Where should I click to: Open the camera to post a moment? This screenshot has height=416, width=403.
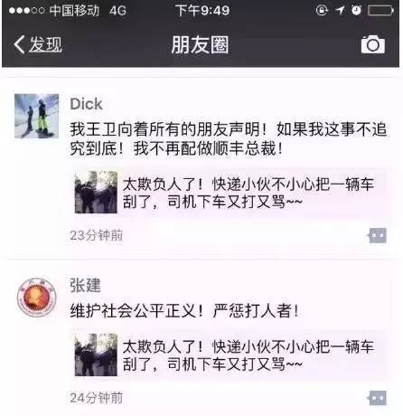(373, 44)
